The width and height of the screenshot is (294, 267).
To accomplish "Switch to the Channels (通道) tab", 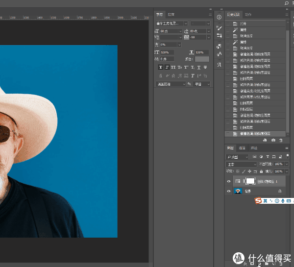I will [242, 148].
